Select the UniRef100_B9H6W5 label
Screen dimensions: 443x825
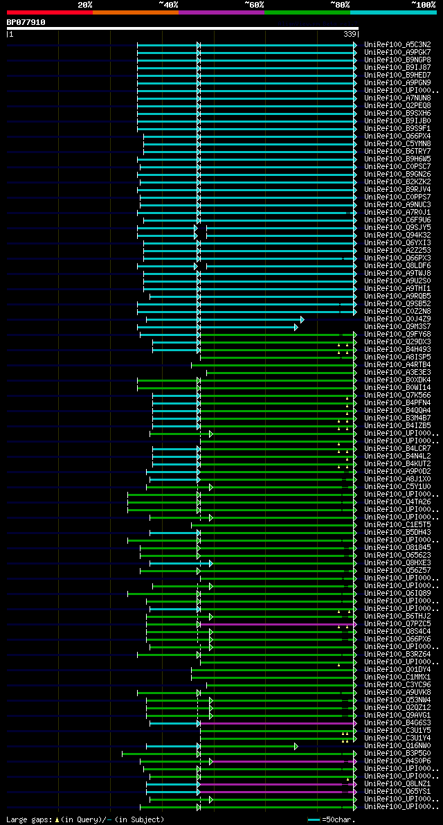(x=397, y=159)
